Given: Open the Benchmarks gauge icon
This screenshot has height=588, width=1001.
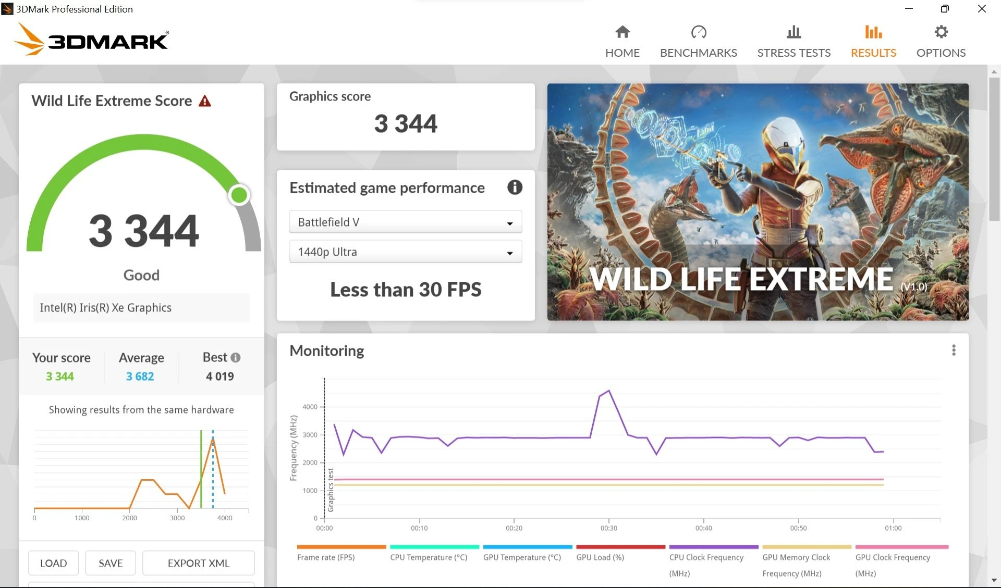Looking at the screenshot, I should pos(699,32).
